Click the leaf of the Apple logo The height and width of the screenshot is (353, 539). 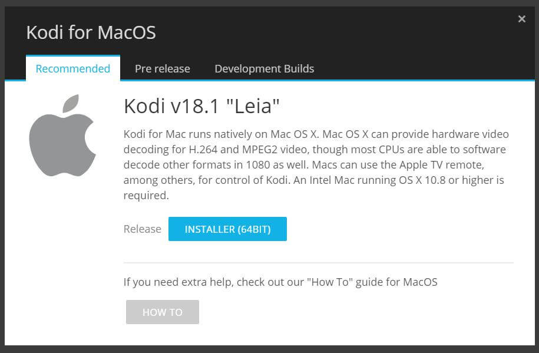point(71,103)
